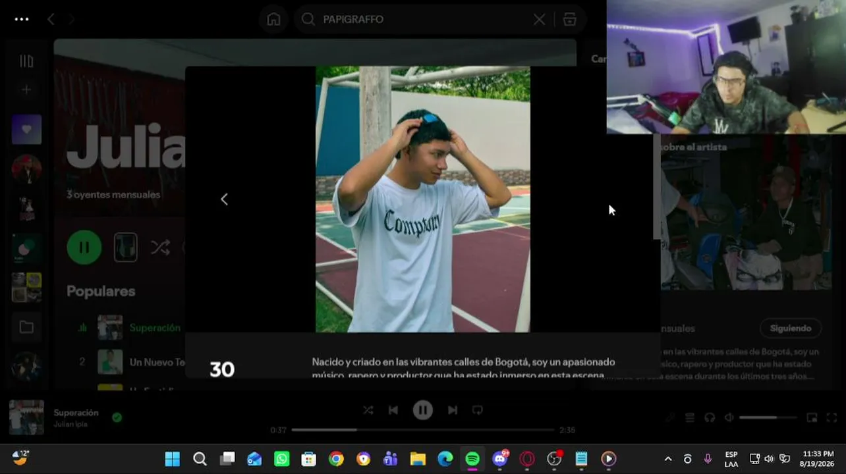Open the Superación track cover in Populares

(x=110, y=328)
